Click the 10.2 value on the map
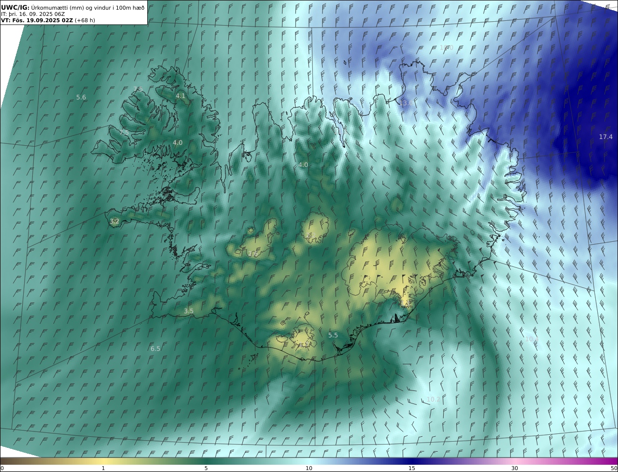The height and width of the screenshot is (472, 618). (433, 399)
